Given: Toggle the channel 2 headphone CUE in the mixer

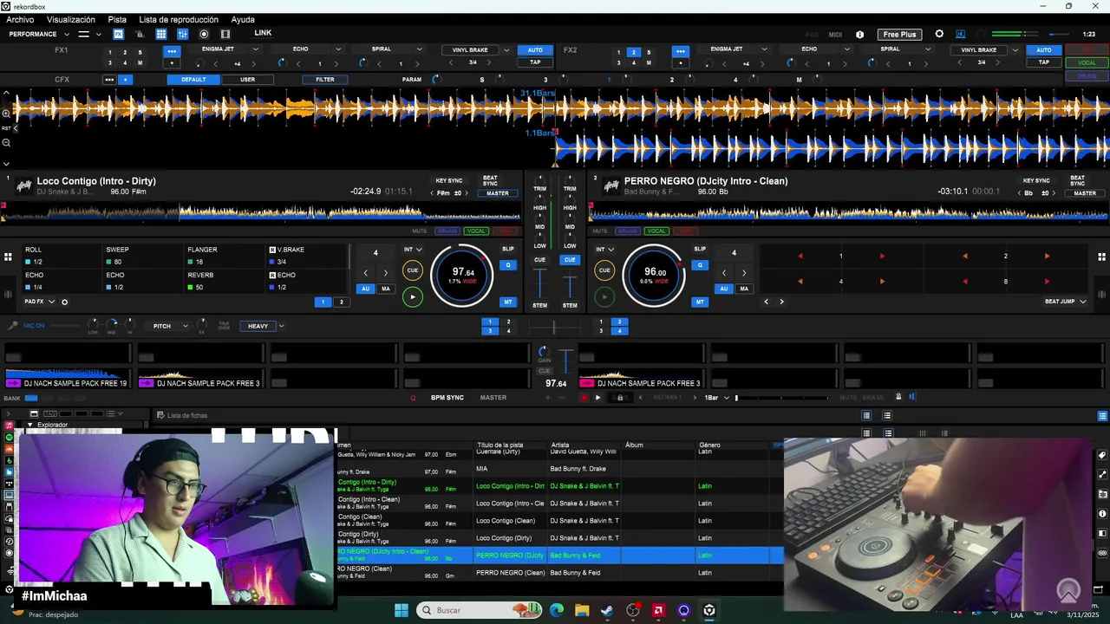Looking at the screenshot, I should point(570,260).
